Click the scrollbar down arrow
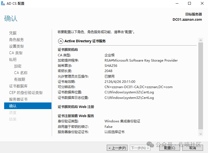Image resolution: width=208 pixels, height=153 pixels. click(201, 134)
